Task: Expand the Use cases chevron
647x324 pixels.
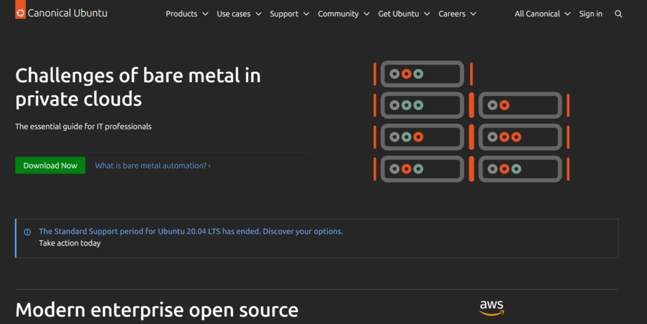Action: [x=258, y=14]
